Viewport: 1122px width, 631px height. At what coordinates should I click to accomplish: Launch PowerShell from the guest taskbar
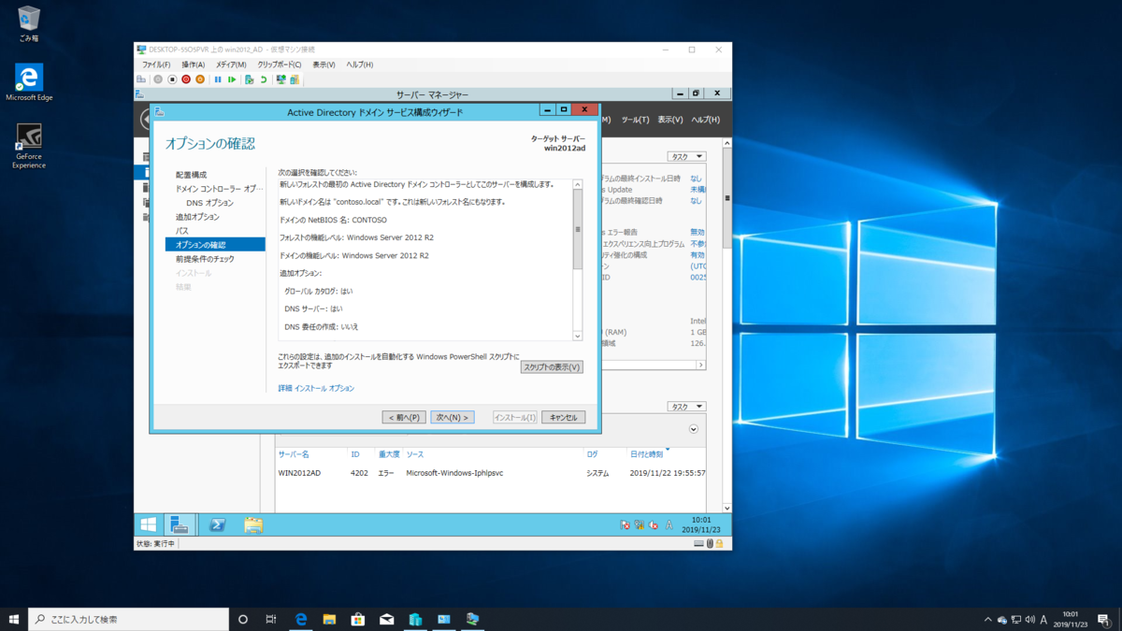[217, 524]
